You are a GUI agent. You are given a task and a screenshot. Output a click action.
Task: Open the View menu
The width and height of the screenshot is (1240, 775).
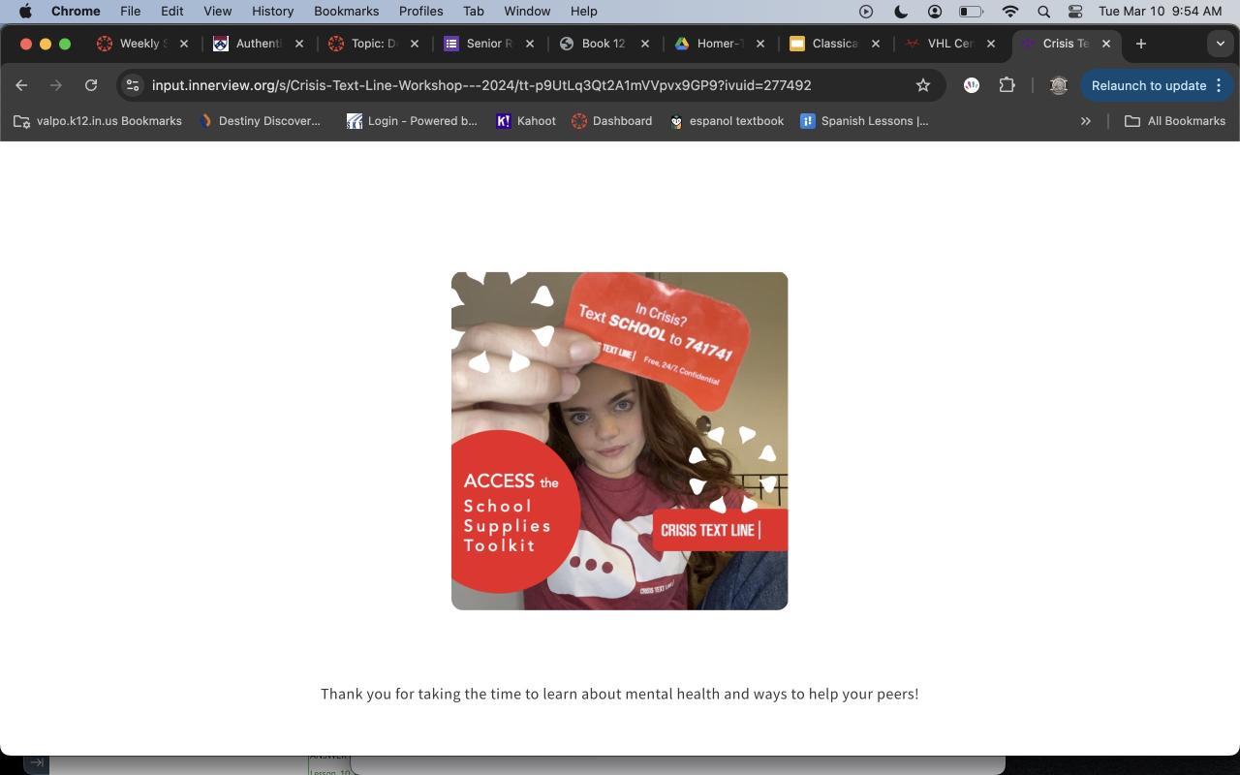[217, 12]
